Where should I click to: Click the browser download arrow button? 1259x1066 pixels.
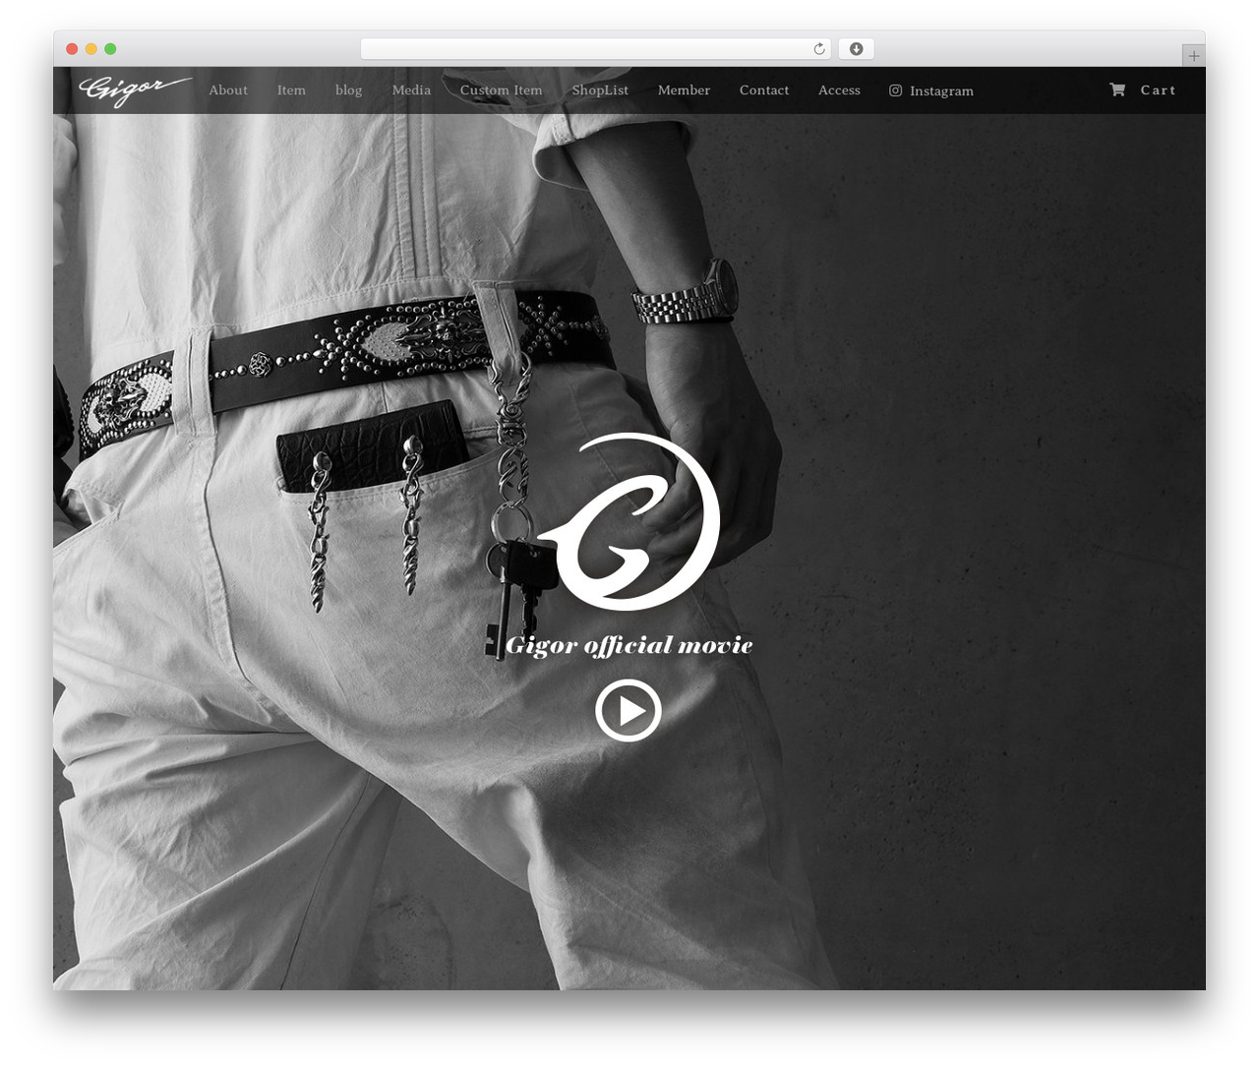(x=856, y=49)
